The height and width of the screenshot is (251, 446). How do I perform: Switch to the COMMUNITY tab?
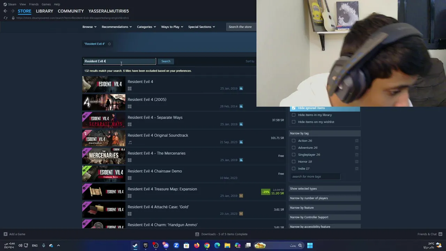point(71,11)
